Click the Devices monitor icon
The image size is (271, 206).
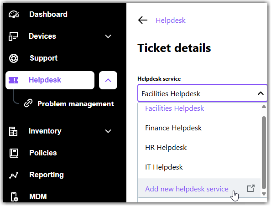[13, 36]
